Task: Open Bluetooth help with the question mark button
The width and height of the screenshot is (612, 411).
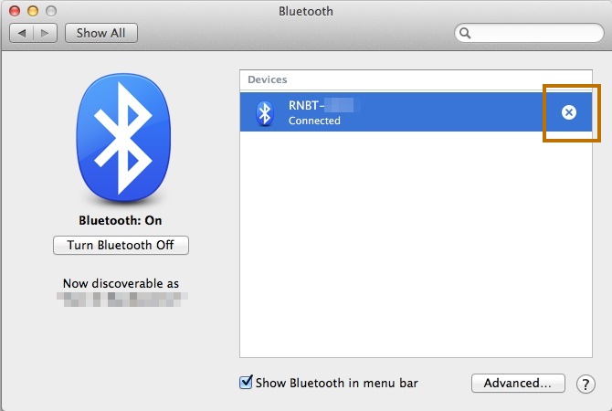Action: click(x=586, y=385)
